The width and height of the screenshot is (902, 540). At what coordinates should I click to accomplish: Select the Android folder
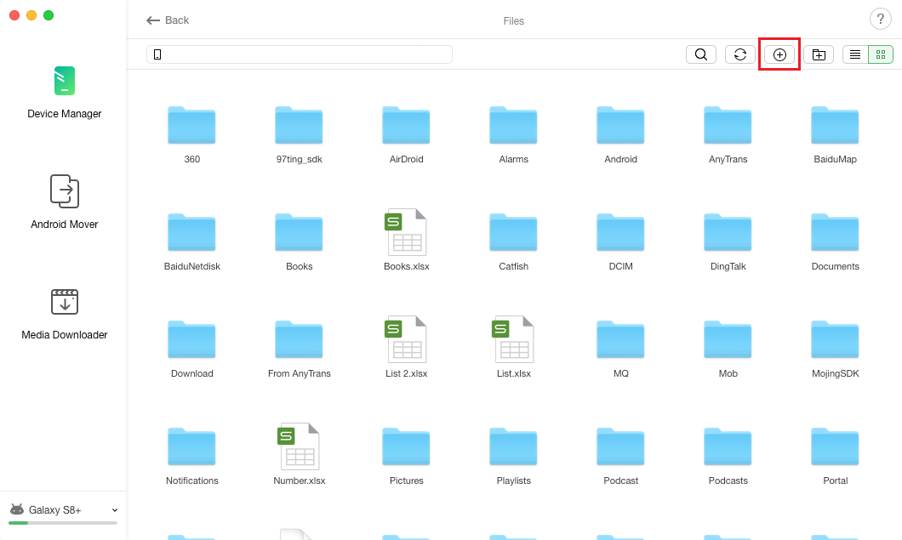(x=620, y=125)
